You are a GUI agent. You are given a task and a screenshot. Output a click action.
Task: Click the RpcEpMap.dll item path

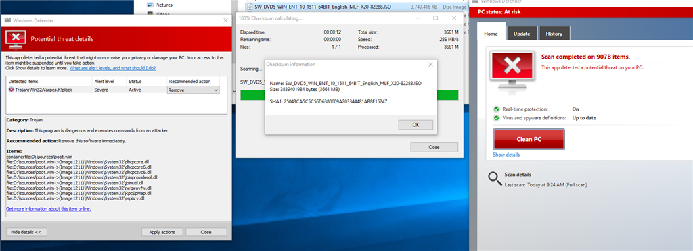(x=79, y=194)
